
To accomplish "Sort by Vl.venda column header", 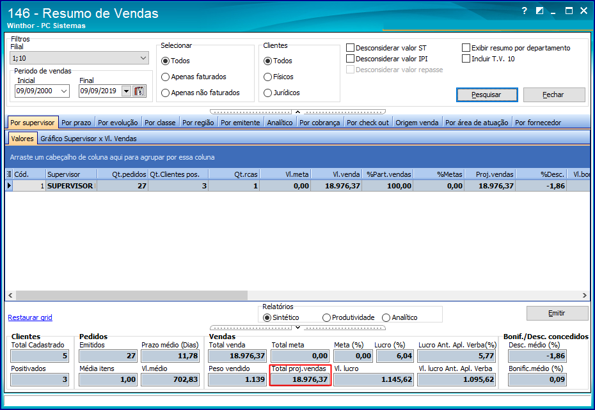I will [x=336, y=174].
